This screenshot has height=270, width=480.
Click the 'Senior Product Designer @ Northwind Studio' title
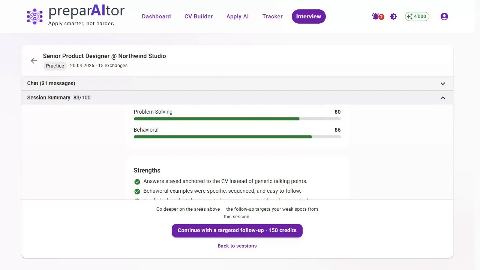coord(104,56)
